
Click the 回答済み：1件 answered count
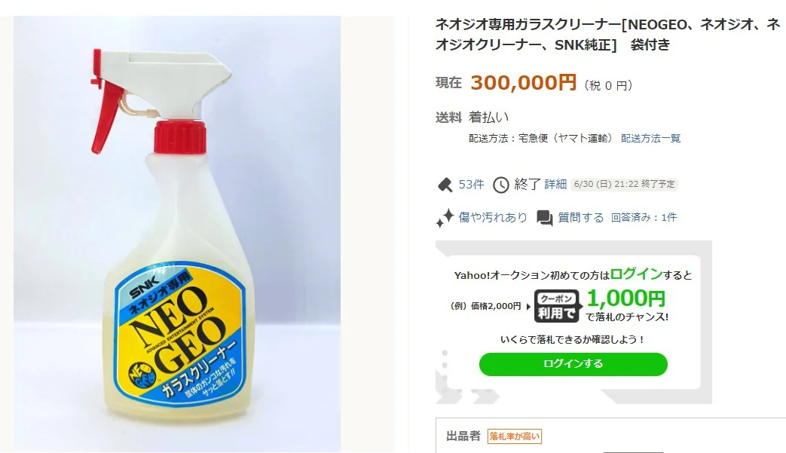(644, 218)
